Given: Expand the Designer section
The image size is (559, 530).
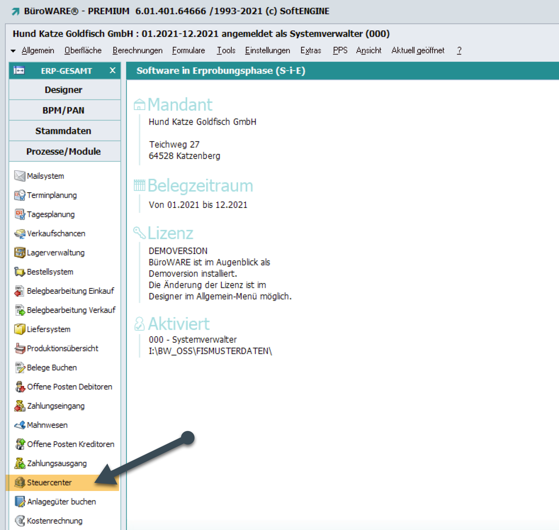Looking at the screenshot, I should pos(64,90).
